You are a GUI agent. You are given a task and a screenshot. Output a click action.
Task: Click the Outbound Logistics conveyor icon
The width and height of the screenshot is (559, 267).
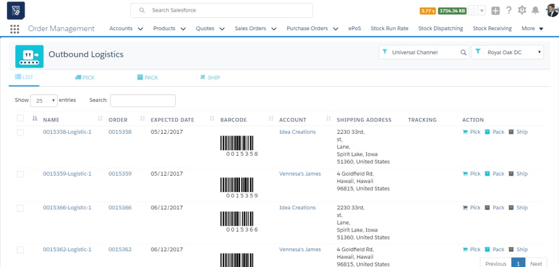pyautogui.click(x=29, y=56)
